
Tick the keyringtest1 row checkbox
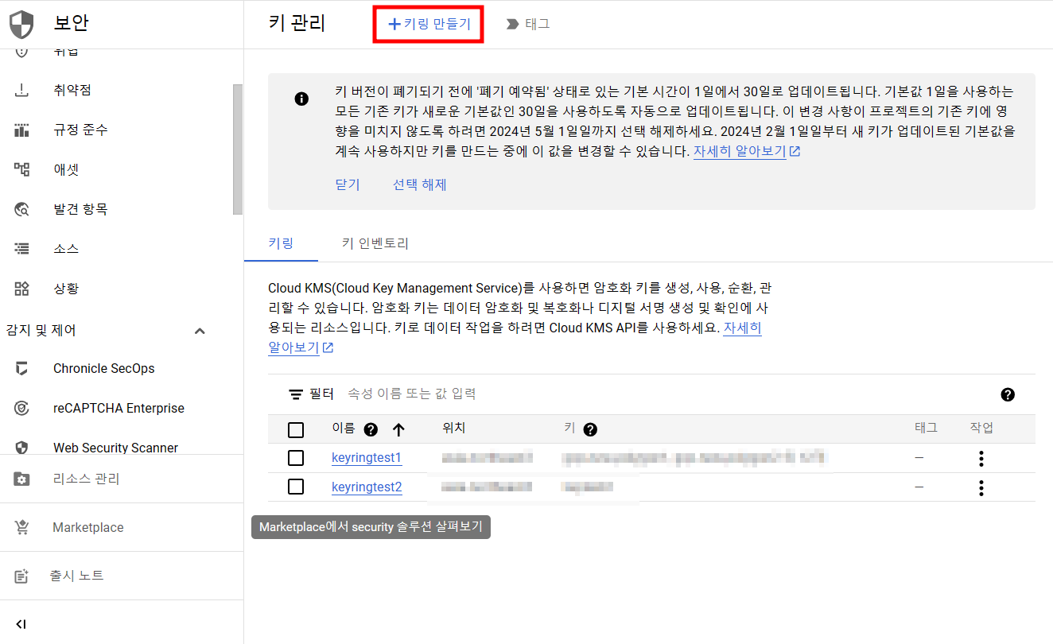coord(296,458)
